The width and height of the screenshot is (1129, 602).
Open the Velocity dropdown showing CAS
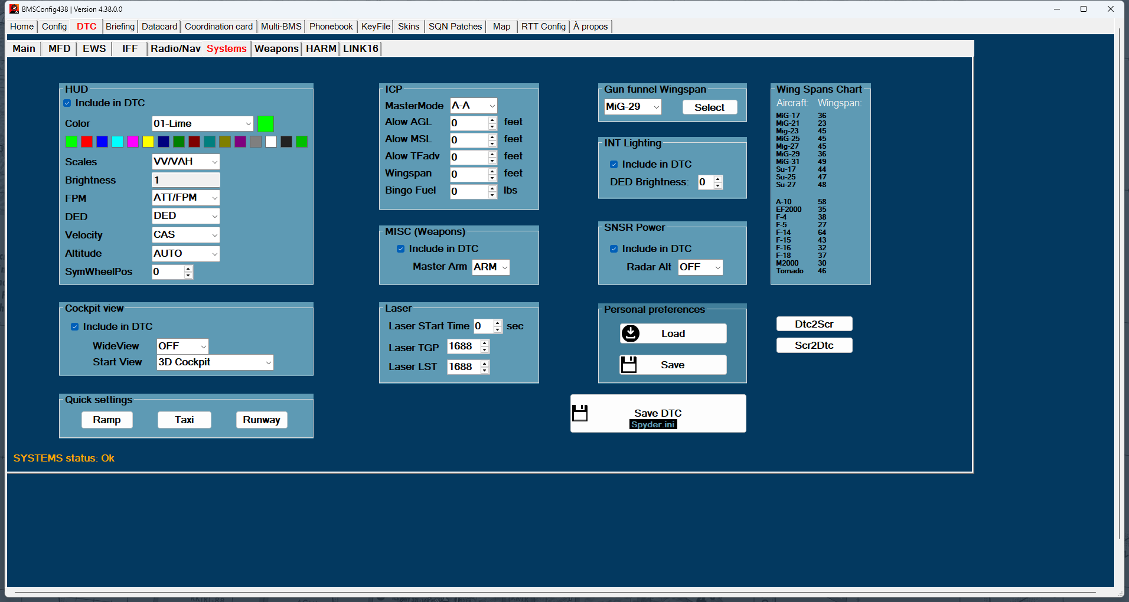pos(186,235)
